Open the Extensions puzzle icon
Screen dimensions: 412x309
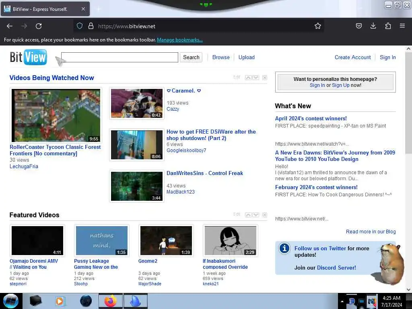pos(388,26)
